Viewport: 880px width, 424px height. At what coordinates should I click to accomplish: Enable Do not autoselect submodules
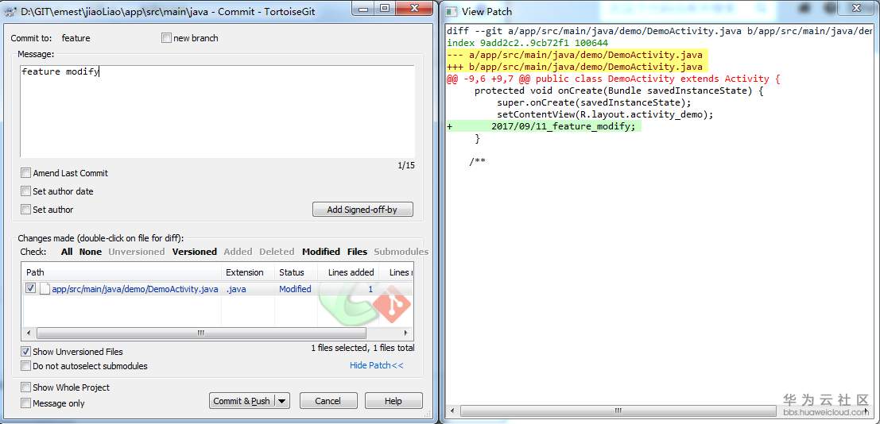(25, 366)
